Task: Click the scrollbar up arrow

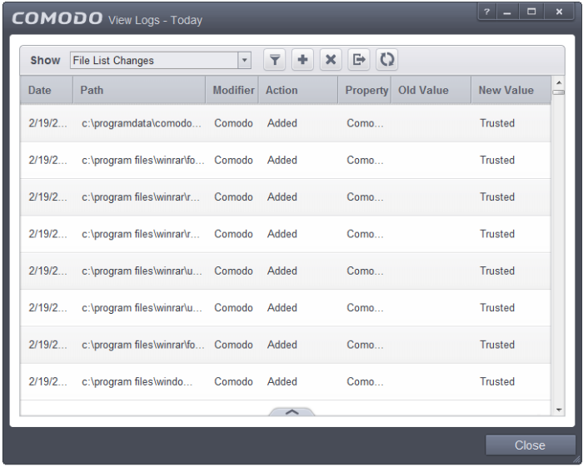Action: point(559,82)
